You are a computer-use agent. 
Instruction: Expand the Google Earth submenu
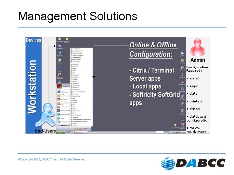coord(82,87)
